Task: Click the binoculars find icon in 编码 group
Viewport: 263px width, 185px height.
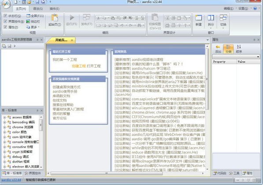Action: tap(139, 25)
